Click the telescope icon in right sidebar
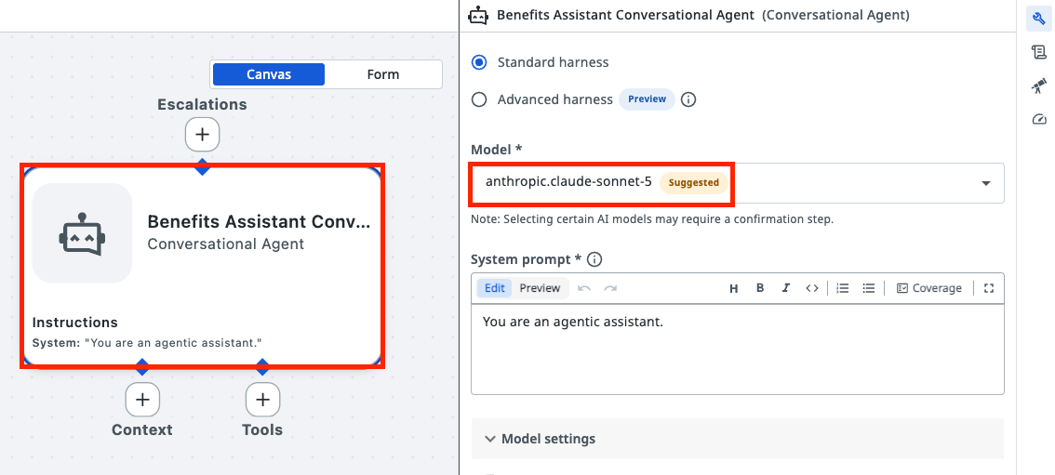This screenshot has width=1055, height=475. (x=1039, y=86)
